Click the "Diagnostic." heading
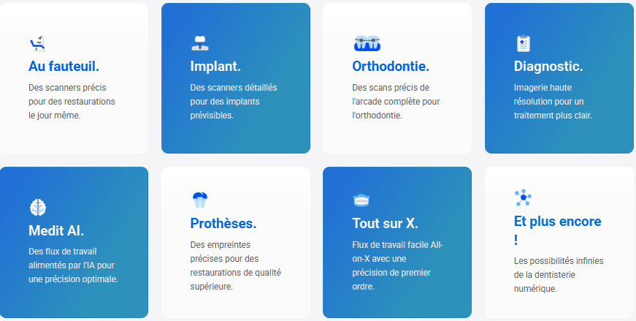636x321 pixels. point(548,67)
